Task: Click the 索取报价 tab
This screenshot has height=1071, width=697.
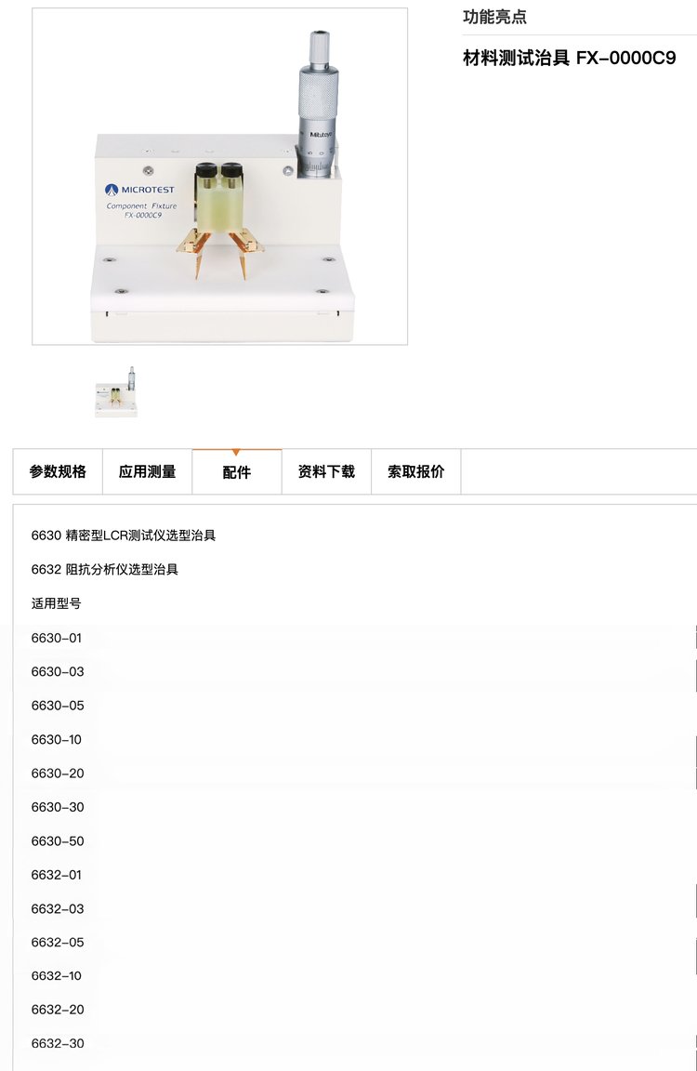Action: click(x=415, y=471)
